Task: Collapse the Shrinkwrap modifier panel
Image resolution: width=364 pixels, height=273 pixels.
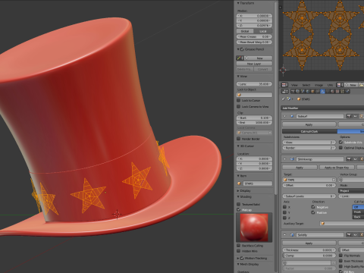Action: coord(285,159)
